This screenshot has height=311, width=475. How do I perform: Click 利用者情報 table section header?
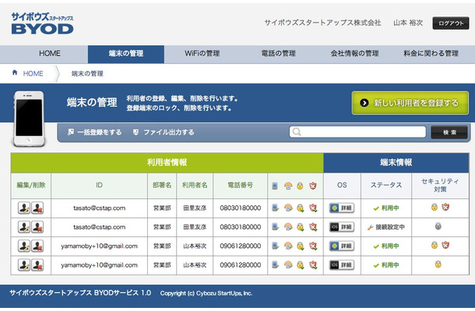tap(167, 162)
